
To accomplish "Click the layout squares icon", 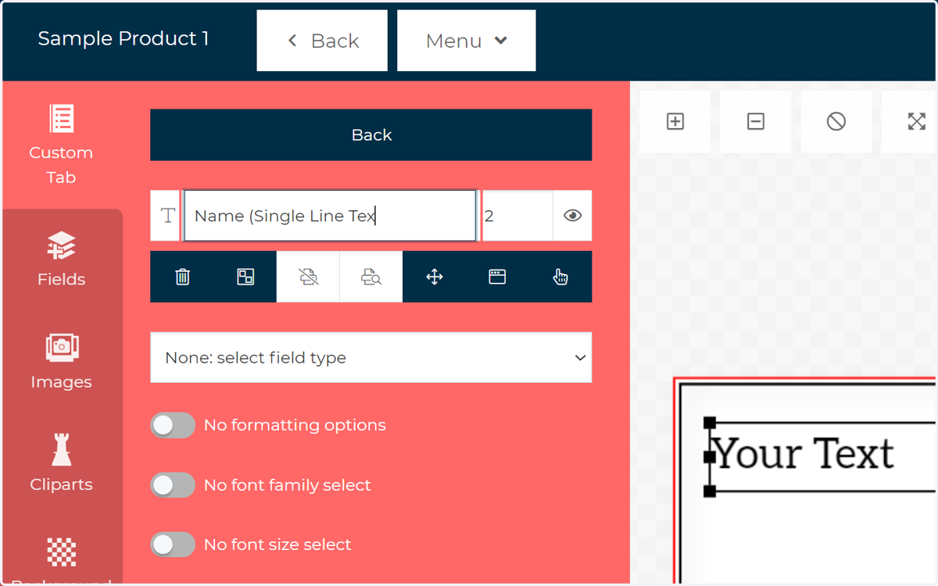I will [x=245, y=277].
